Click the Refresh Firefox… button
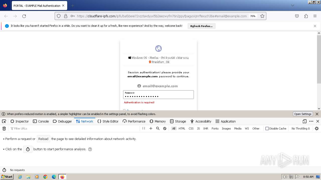Viewport: 321px width, 180px height. click(x=201, y=26)
